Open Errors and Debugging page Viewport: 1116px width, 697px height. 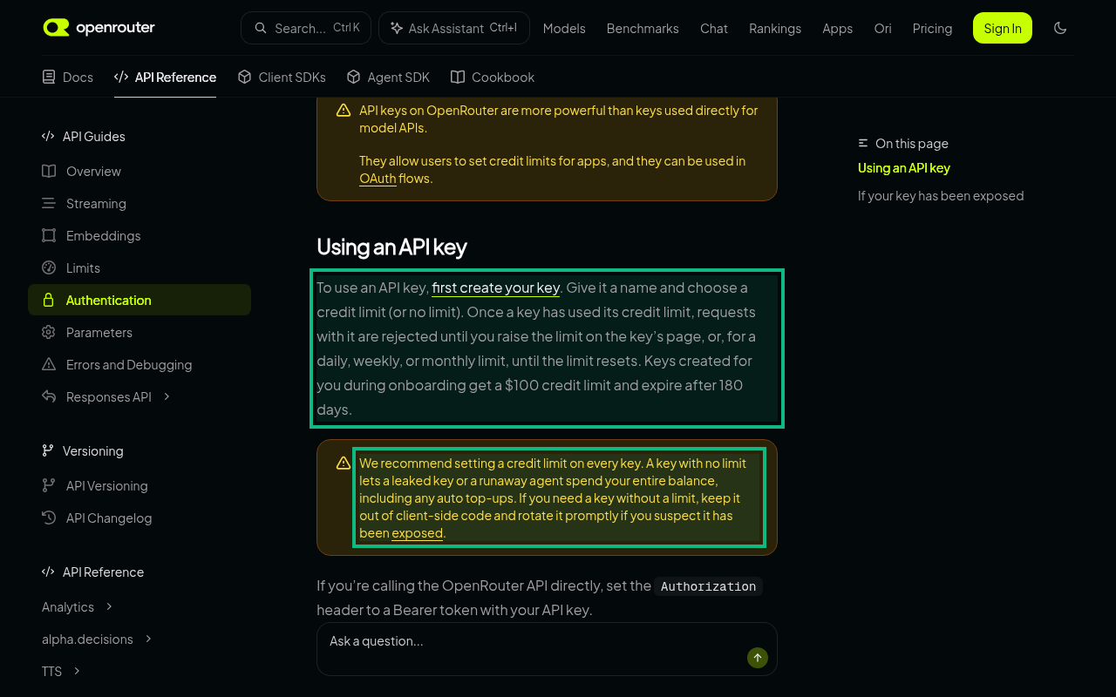tap(139, 364)
